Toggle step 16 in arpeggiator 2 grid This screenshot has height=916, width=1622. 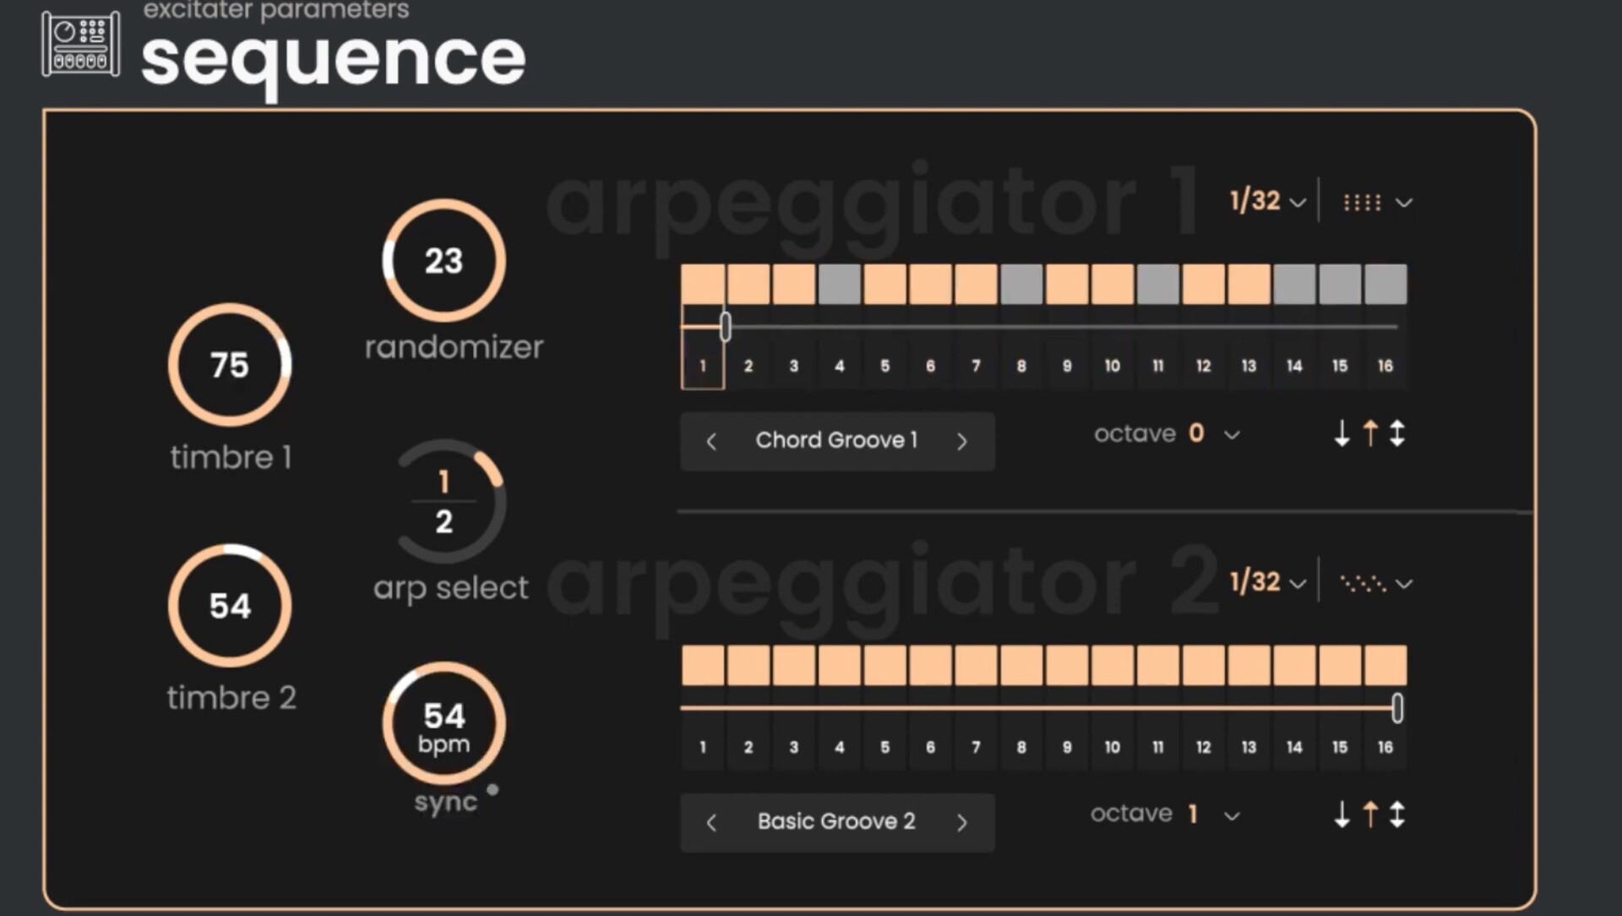(x=1385, y=665)
